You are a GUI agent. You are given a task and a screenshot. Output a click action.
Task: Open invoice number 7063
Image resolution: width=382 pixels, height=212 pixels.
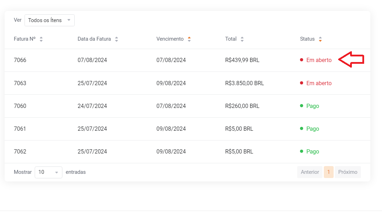[20, 83]
